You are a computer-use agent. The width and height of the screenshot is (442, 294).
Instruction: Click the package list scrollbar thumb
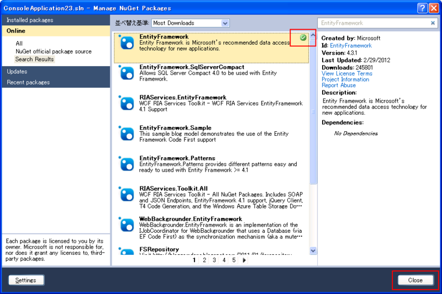[x=313, y=111]
